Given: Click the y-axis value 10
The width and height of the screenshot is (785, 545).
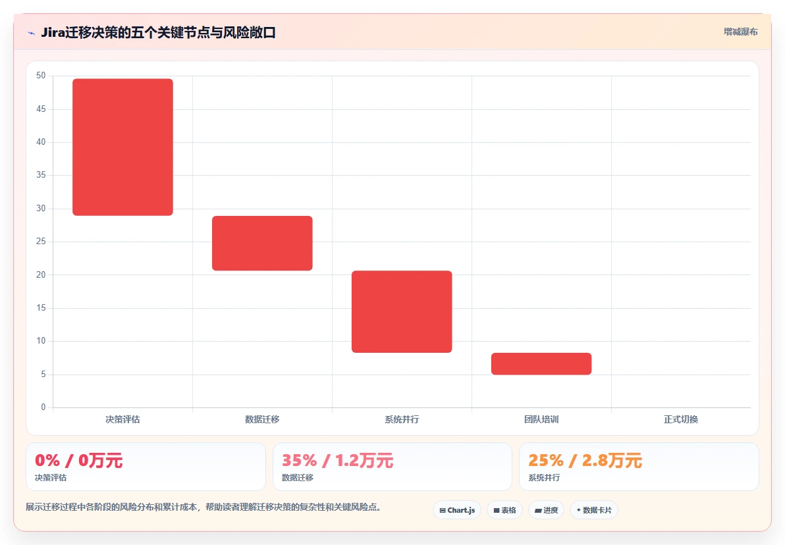Looking at the screenshot, I should click(41, 341).
